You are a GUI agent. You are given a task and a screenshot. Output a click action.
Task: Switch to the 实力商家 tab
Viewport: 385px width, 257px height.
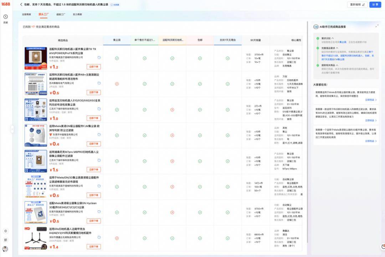point(77,15)
